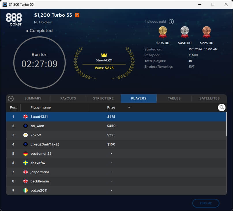233x211 pixels.
Task: Switch to the TABLES tab
Action: click(174, 98)
